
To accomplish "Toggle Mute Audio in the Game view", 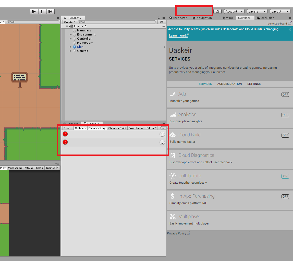I will pyautogui.click(x=15, y=168).
